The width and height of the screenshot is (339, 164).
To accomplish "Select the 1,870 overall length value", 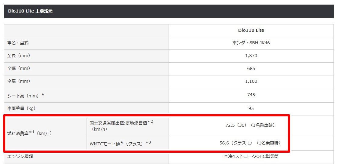I will (x=251, y=56).
